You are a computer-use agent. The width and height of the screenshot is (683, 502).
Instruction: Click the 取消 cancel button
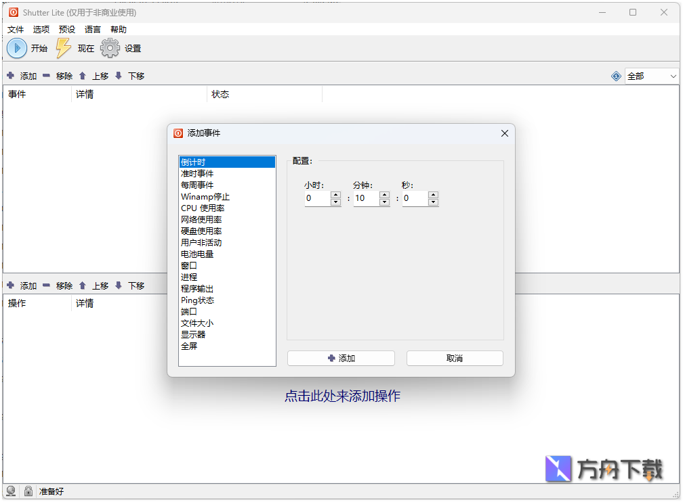point(454,358)
